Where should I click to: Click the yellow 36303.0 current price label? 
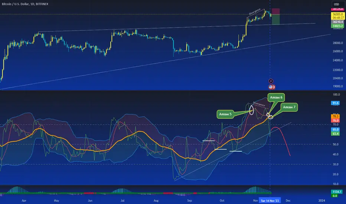(x=337, y=14)
